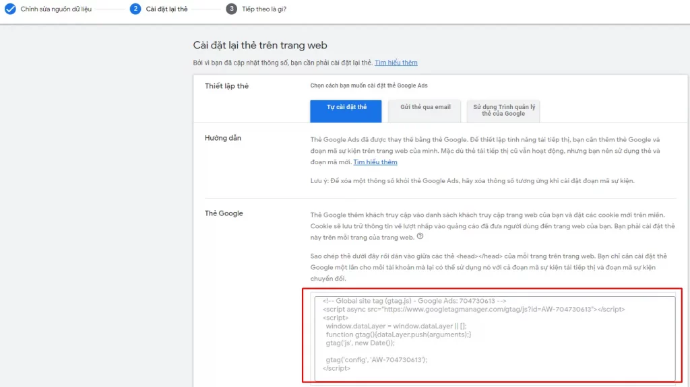Screen dimensions: 690x387
Task: Click the completed checkmark step icon
Action: point(10,9)
